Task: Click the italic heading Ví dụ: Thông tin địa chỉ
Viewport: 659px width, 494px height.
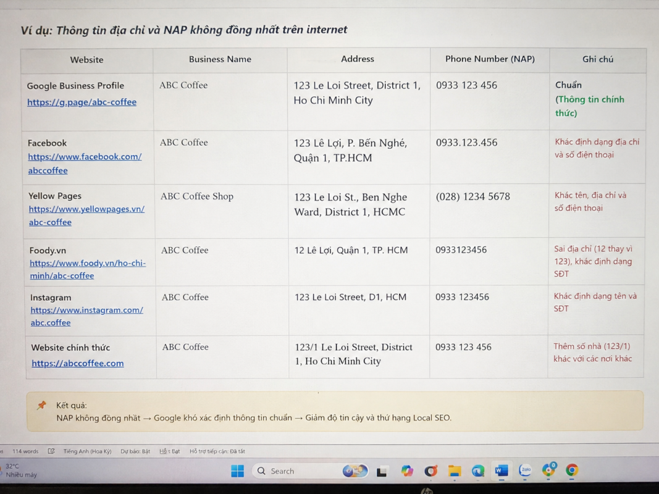Action: pyautogui.click(x=184, y=30)
